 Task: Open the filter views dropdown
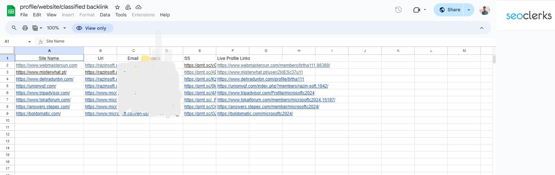tap(37, 28)
